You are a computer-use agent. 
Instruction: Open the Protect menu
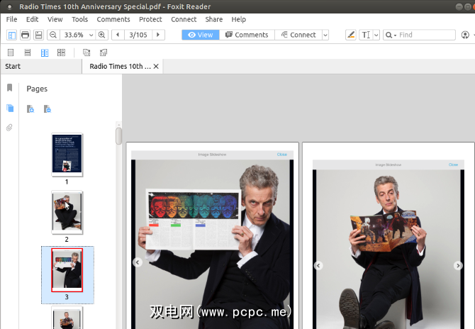(150, 19)
